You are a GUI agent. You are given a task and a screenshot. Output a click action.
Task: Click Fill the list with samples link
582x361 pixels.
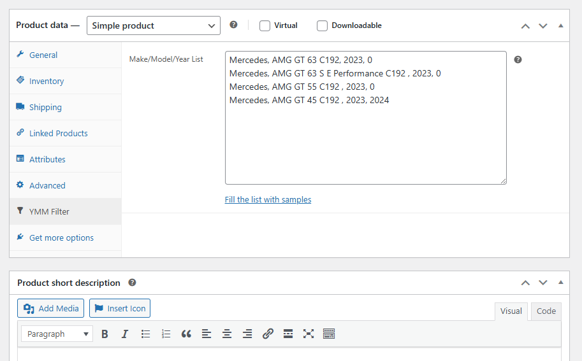[x=268, y=199]
